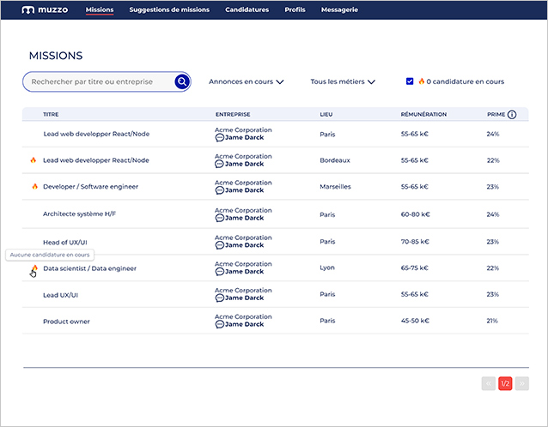Open Data scientist / Data engineer mission
The image size is (548, 427).
[90, 268]
